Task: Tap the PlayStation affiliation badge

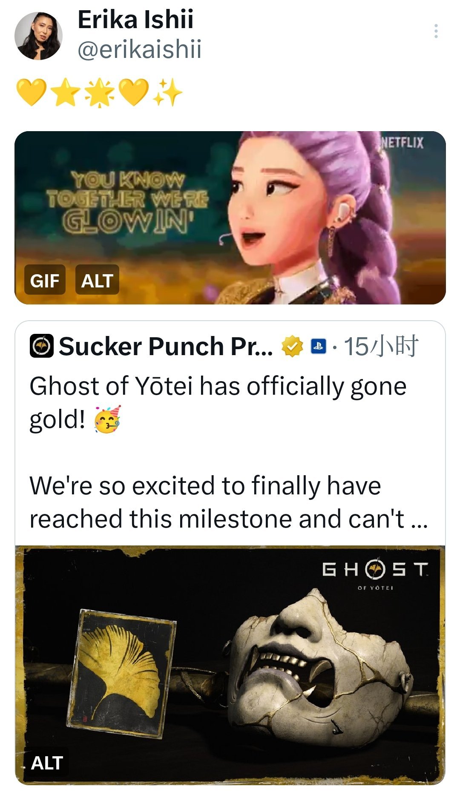Action: pyautogui.click(x=318, y=347)
